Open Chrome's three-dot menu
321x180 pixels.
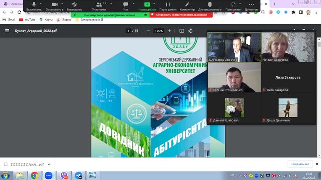[316, 12]
